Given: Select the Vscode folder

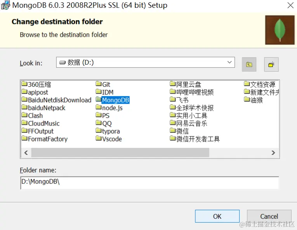Looking at the screenshot, I should [109, 139].
